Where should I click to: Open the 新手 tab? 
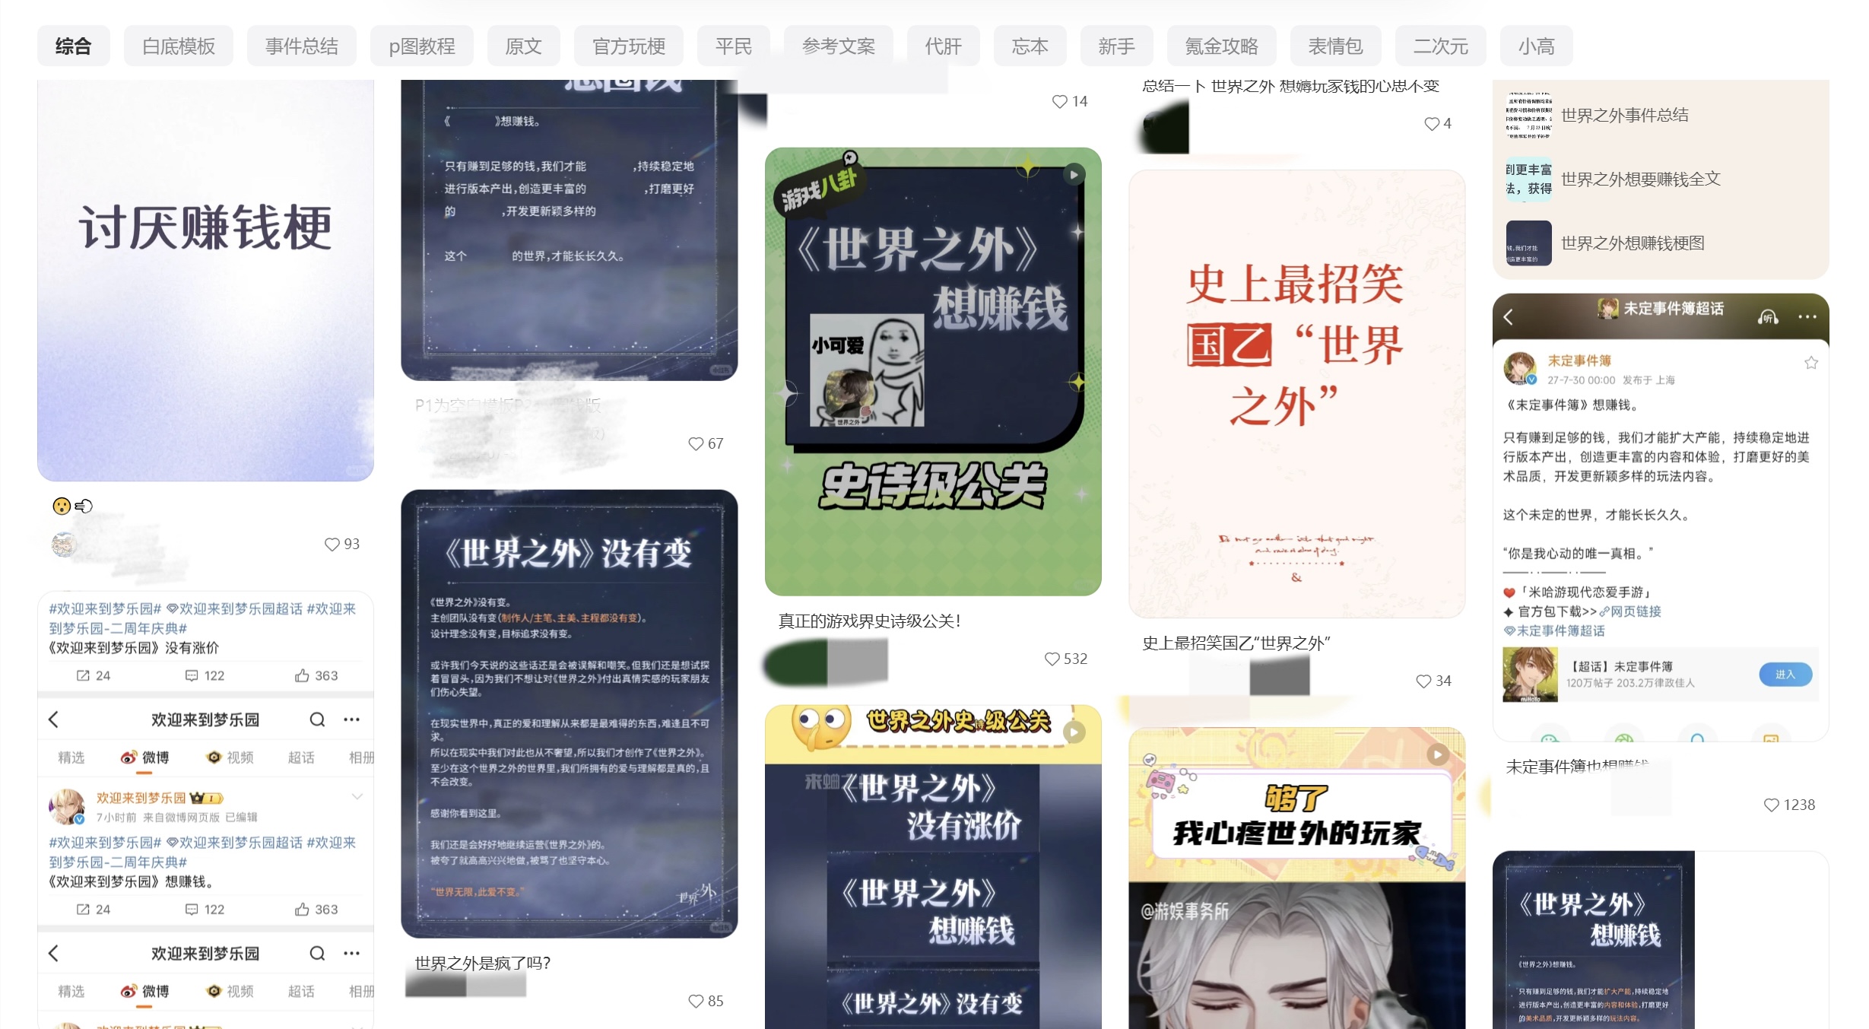coord(1117,46)
